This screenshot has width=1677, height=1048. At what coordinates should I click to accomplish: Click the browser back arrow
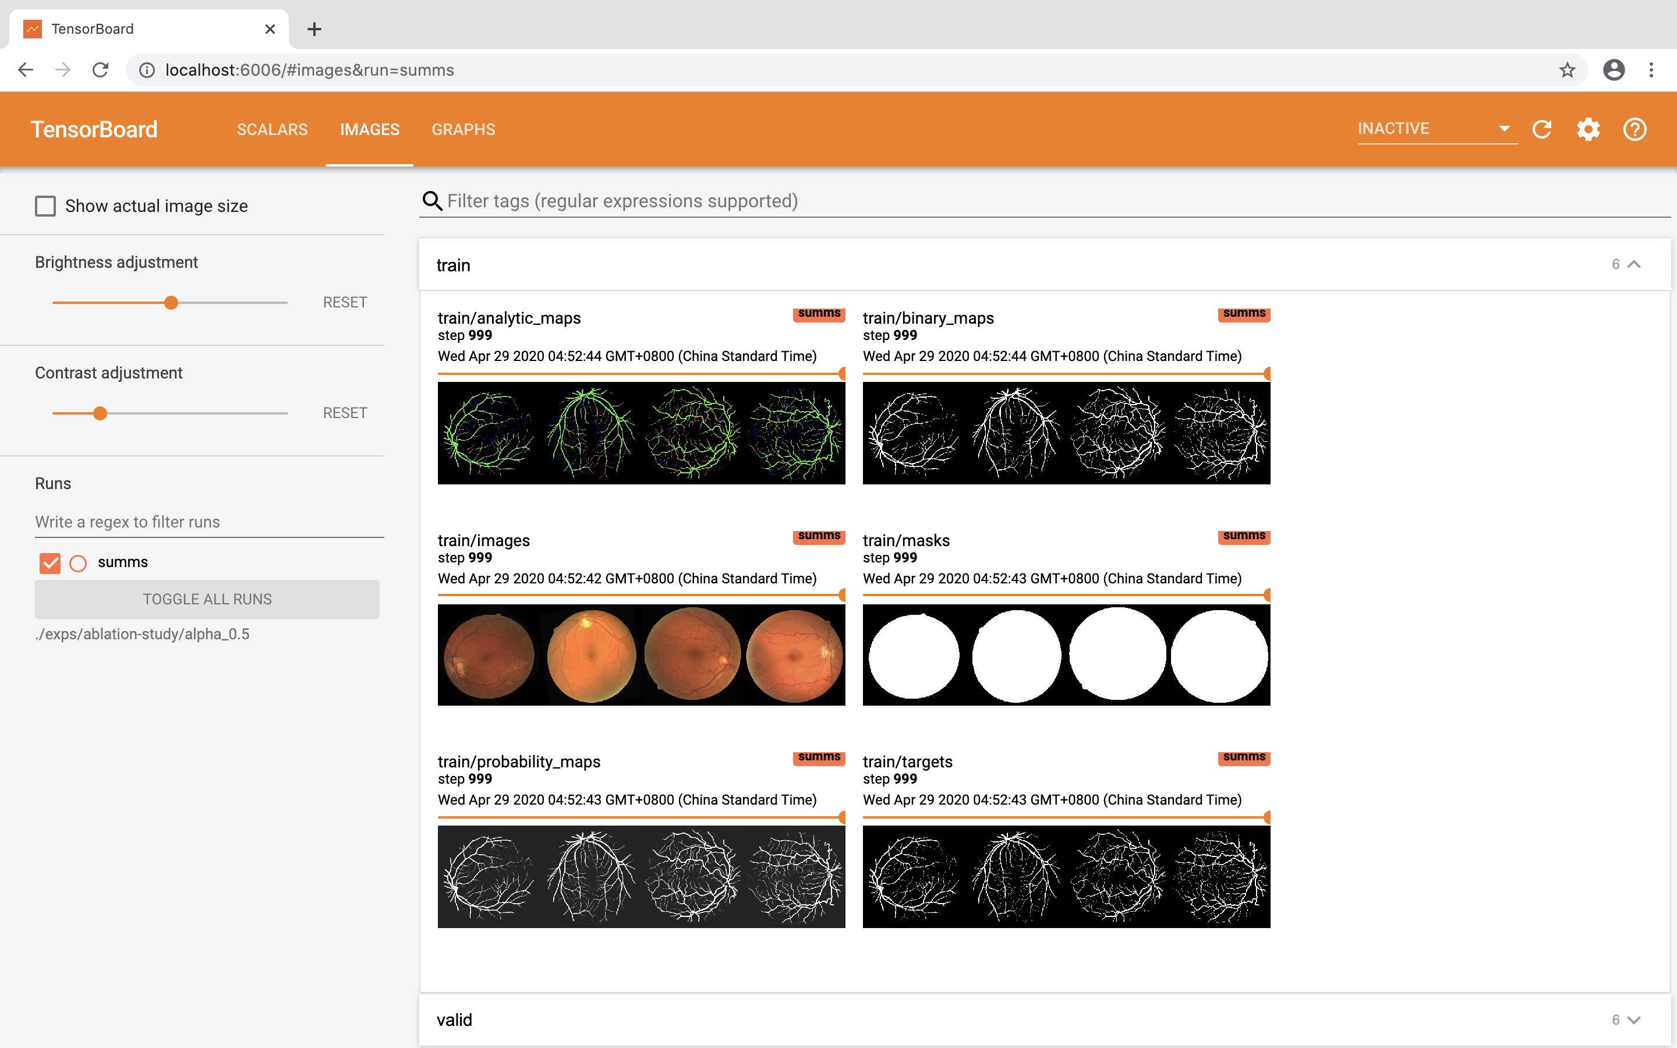click(26, 70)
